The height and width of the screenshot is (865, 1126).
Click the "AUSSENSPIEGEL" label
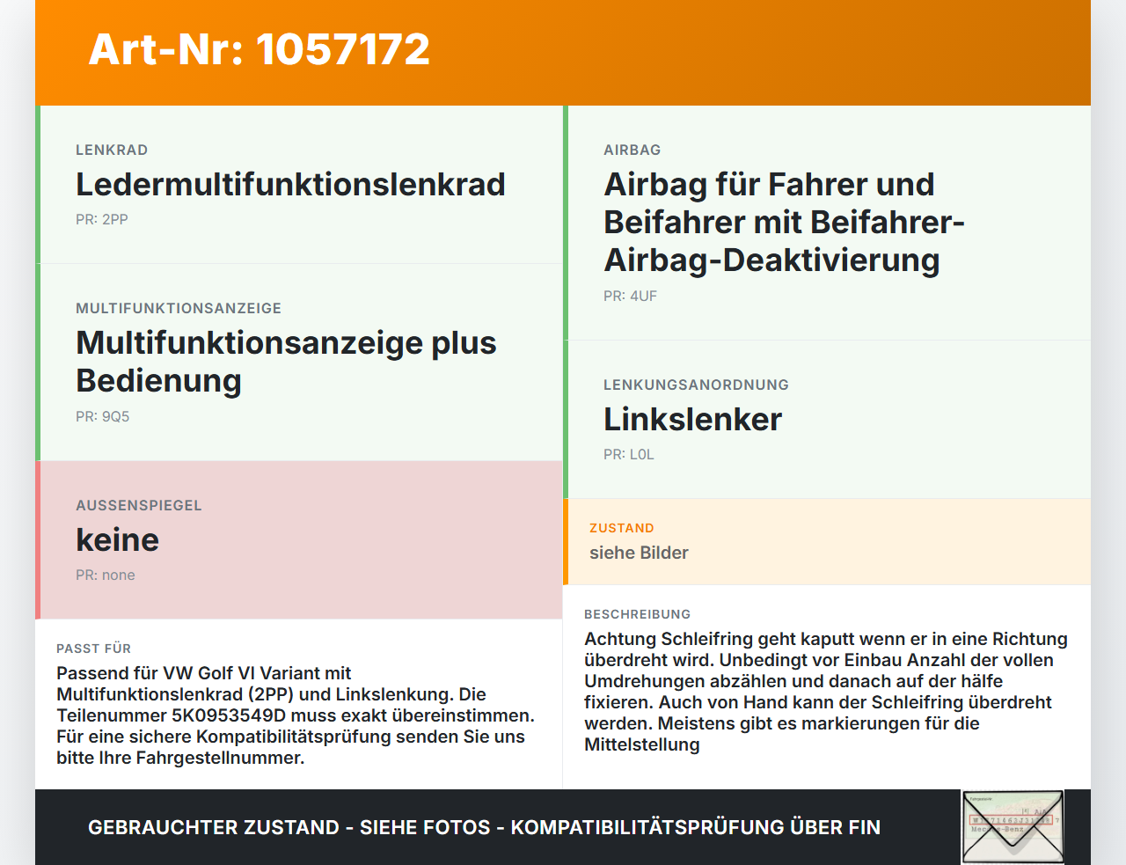point(139,505)
